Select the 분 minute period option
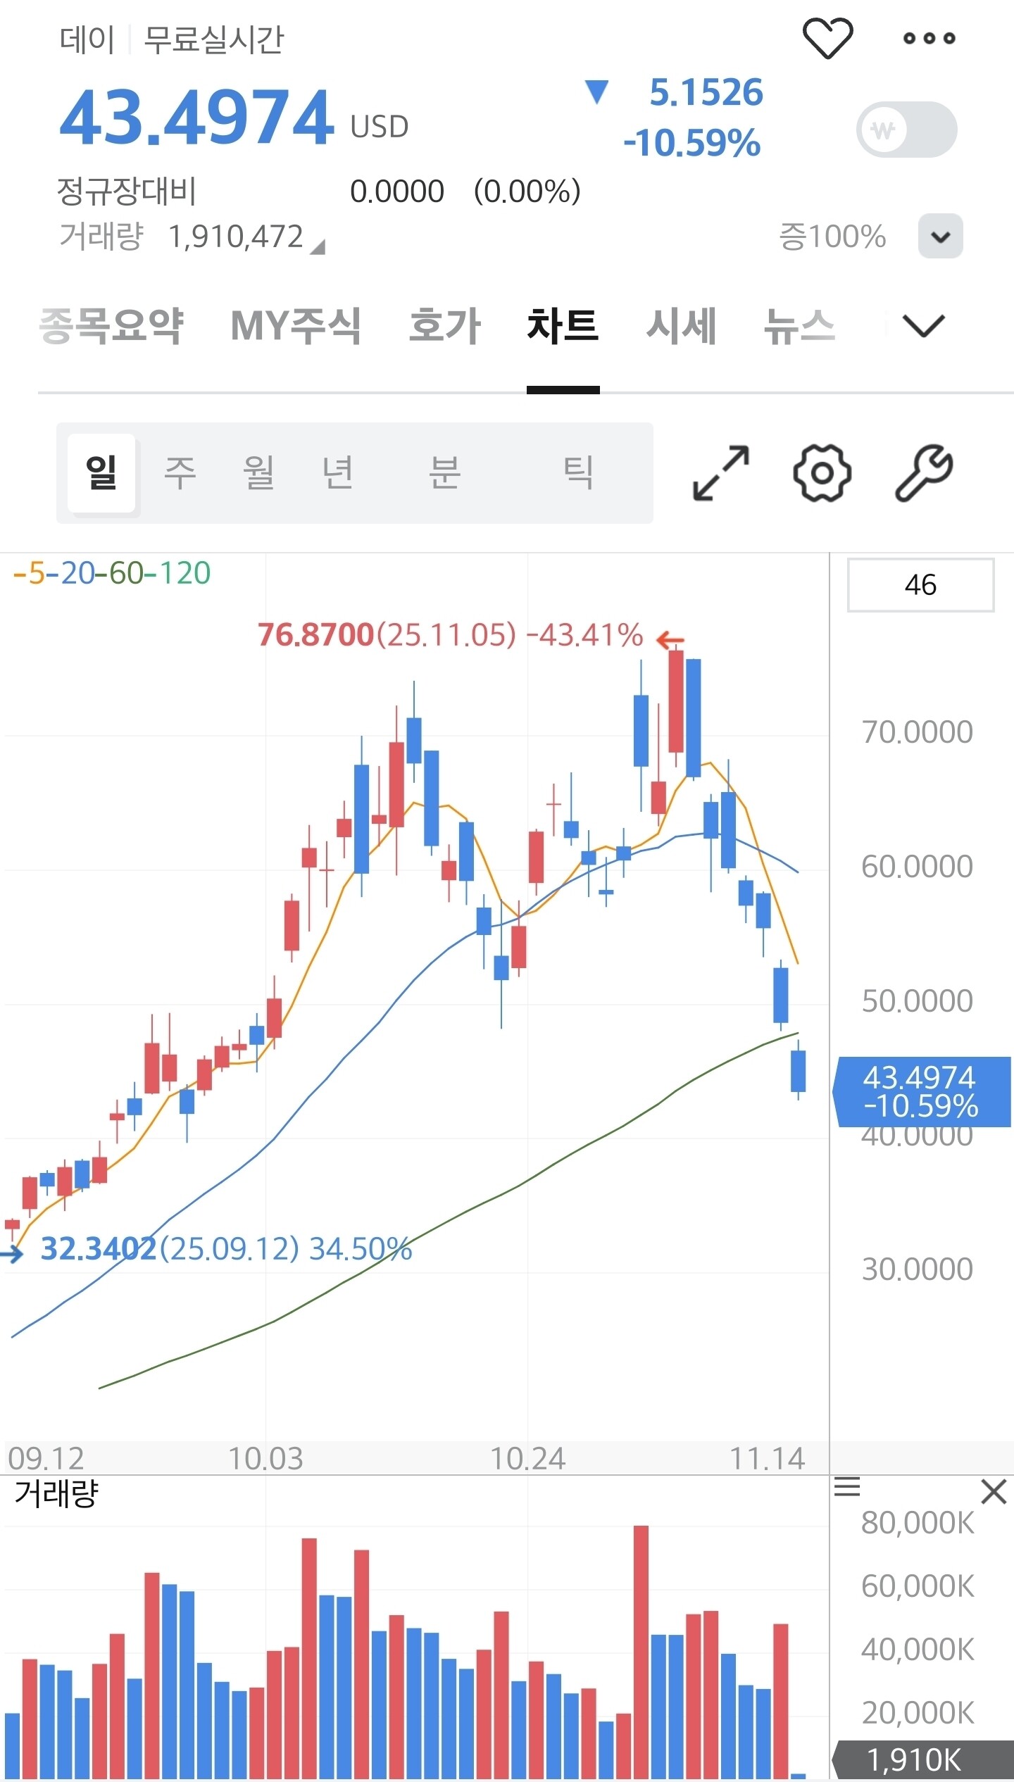 click(x=445, y=473)
